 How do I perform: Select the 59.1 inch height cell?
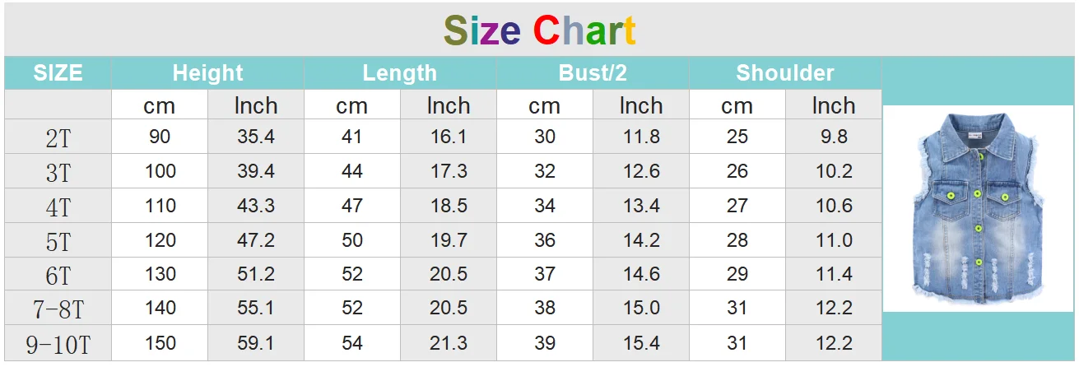(256, 343)
